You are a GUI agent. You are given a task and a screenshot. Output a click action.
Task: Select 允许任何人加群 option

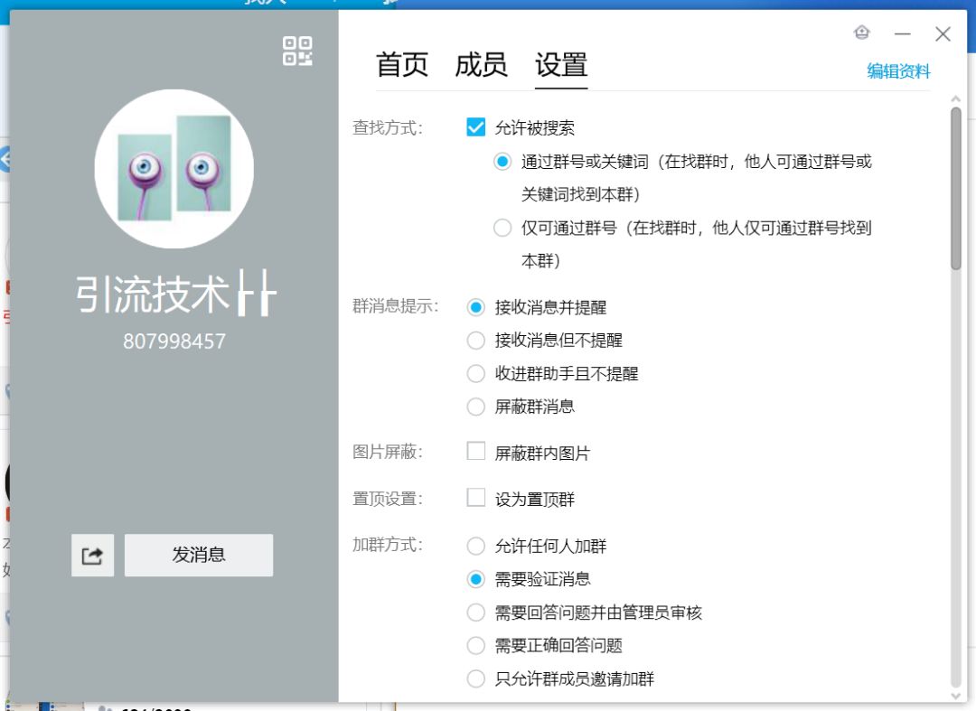pos(475,547)
